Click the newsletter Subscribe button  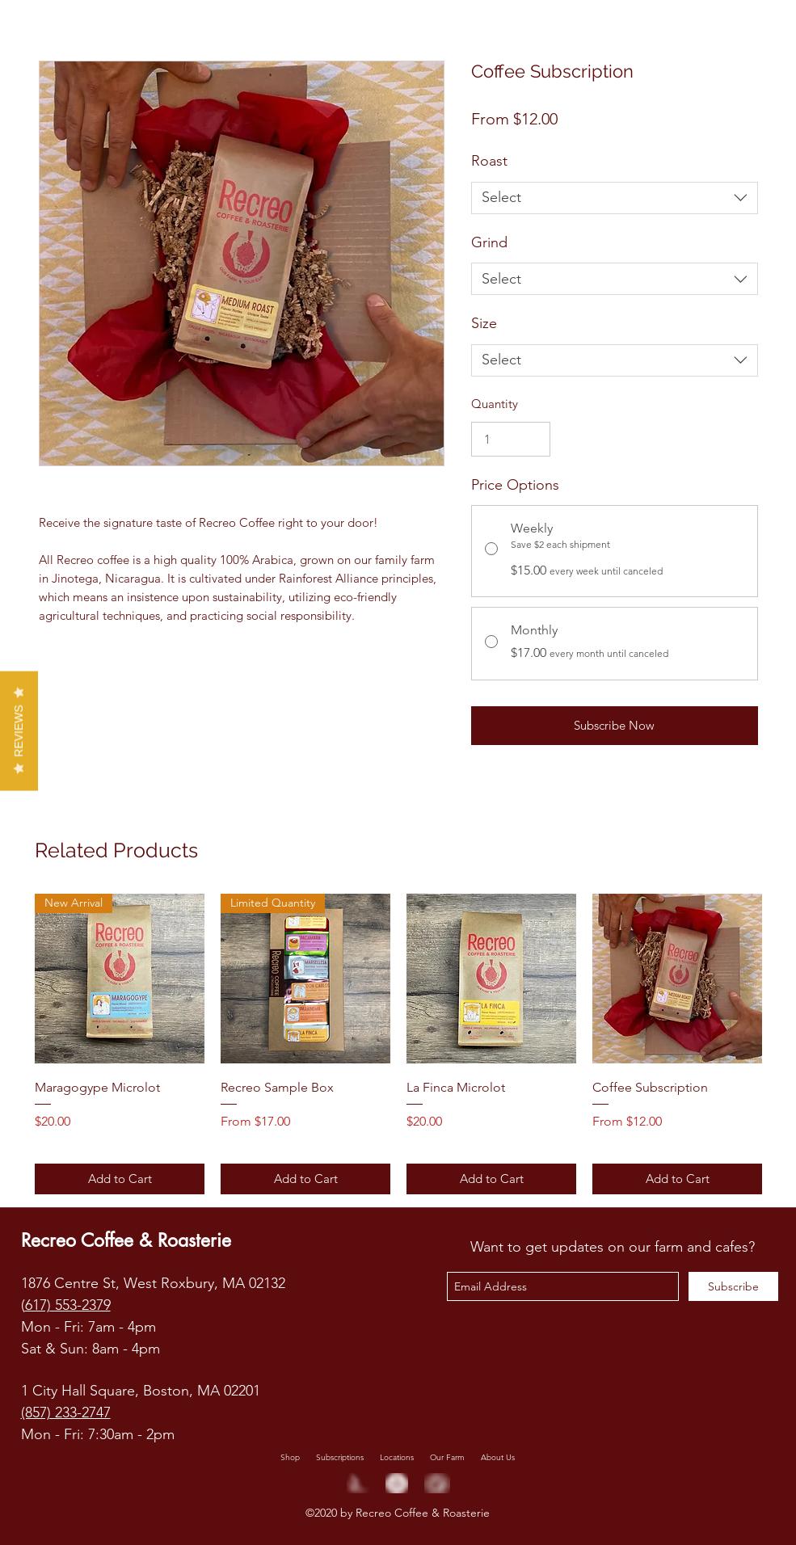(x=733, y=1286)
